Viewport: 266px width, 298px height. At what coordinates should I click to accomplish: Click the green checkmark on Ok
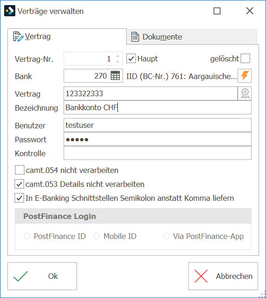coord(21,276)
